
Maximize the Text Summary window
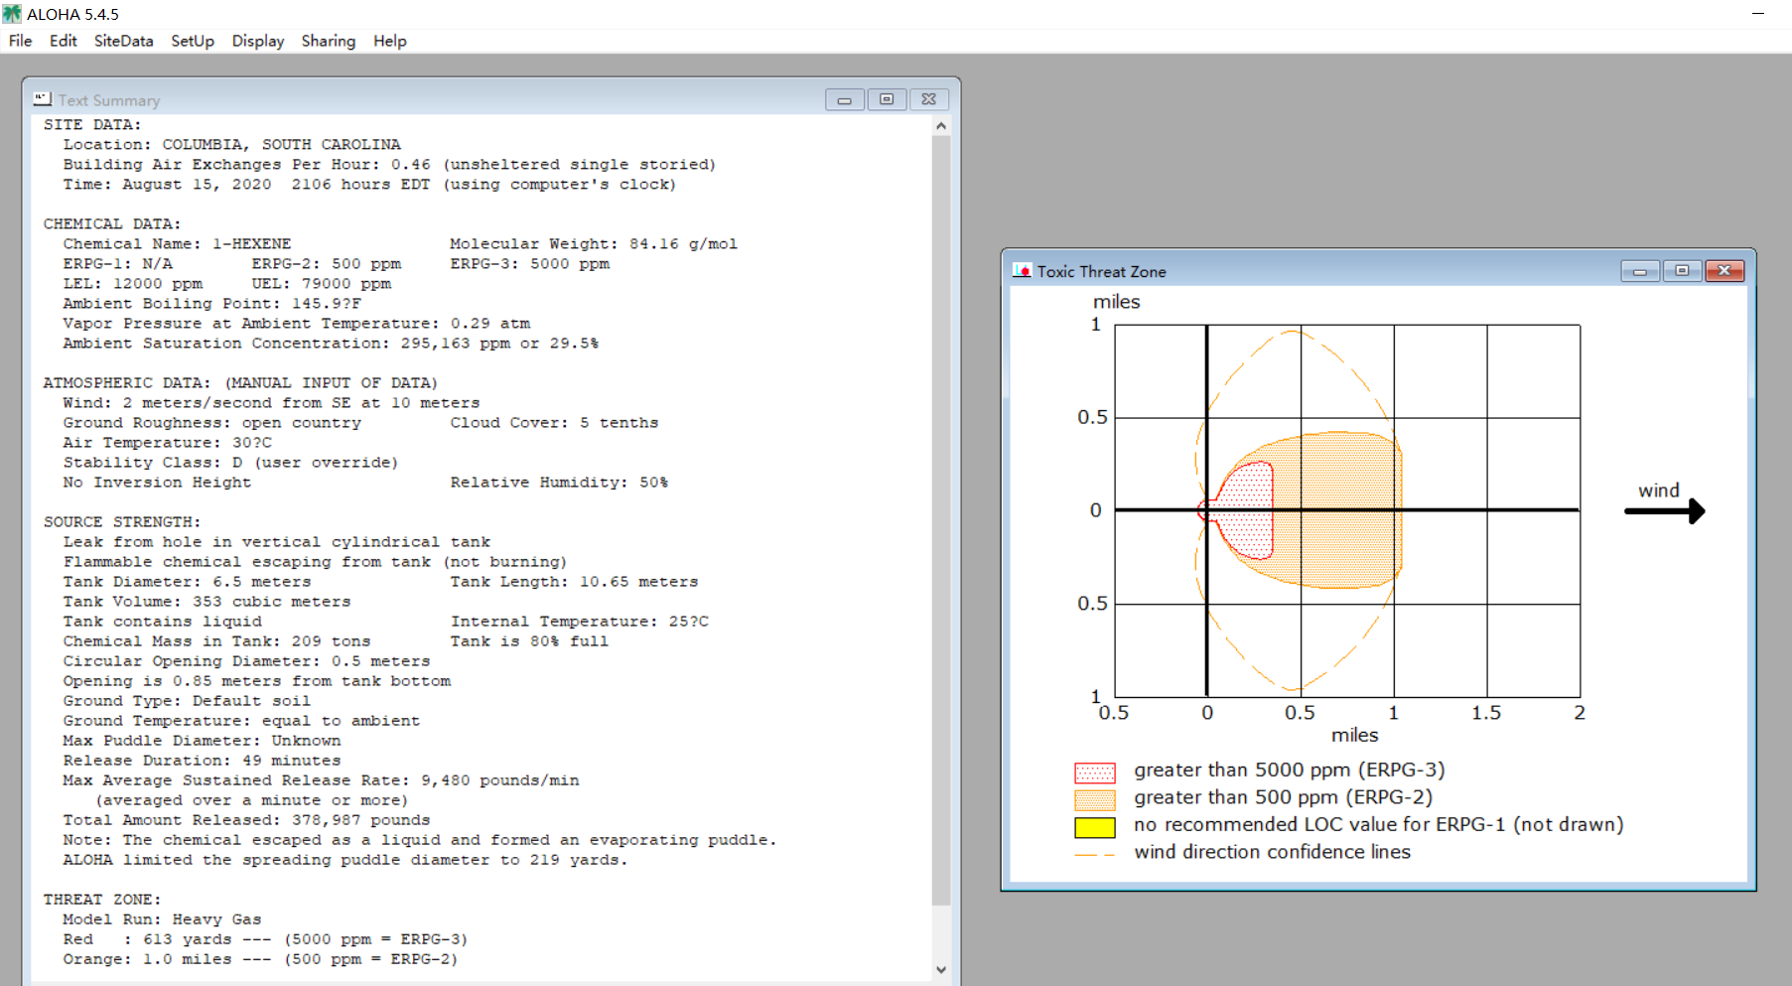click(x=887, y=99)
